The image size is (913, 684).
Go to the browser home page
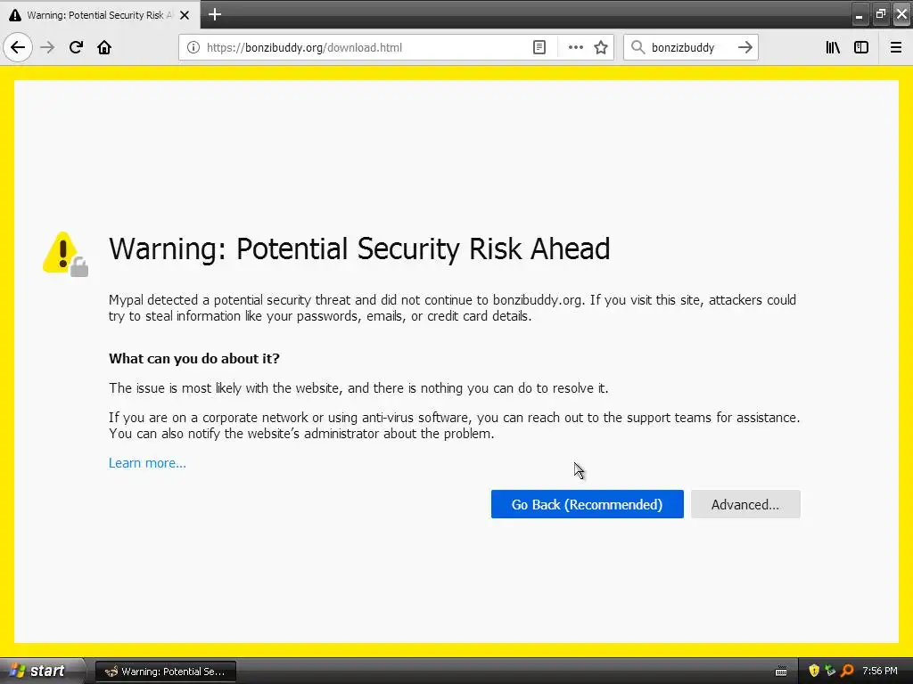click(x=104, y=47)
